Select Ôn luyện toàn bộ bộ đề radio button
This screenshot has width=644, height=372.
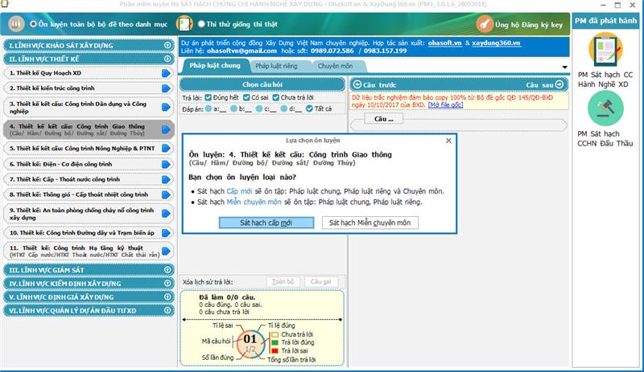pyautogui.click(x=33, y=24)
